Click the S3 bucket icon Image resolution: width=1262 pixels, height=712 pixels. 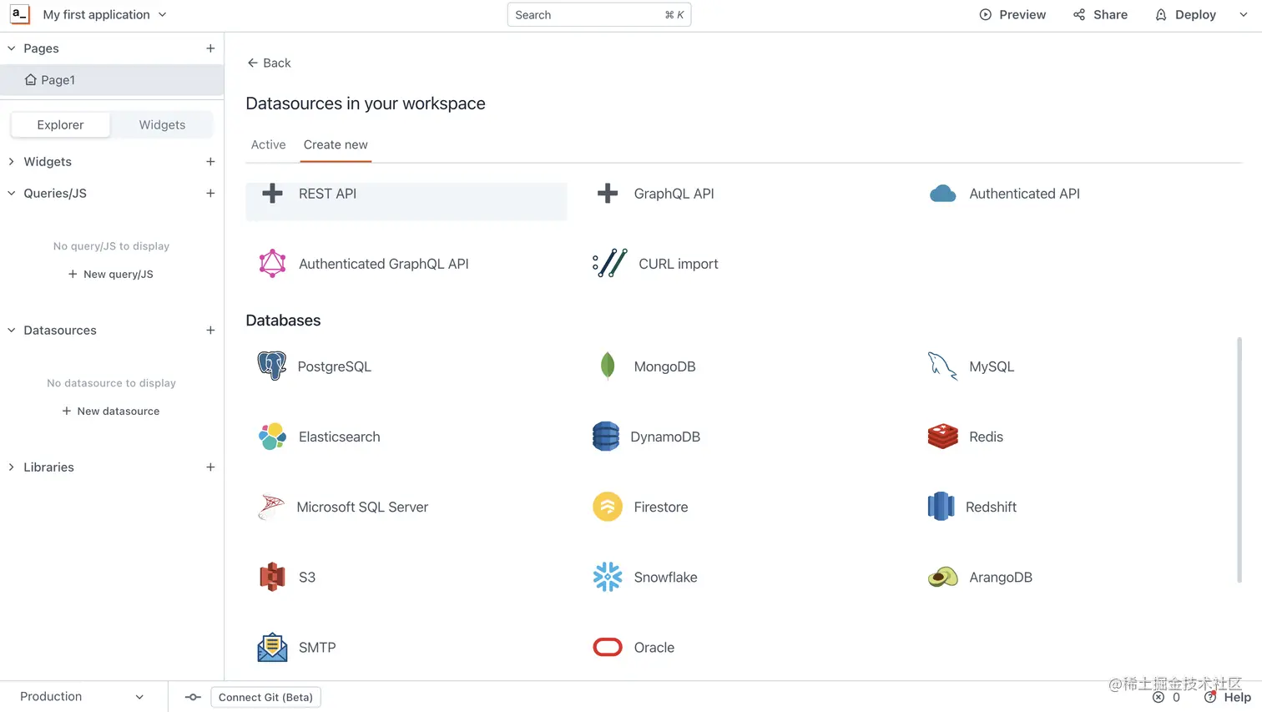272,577
